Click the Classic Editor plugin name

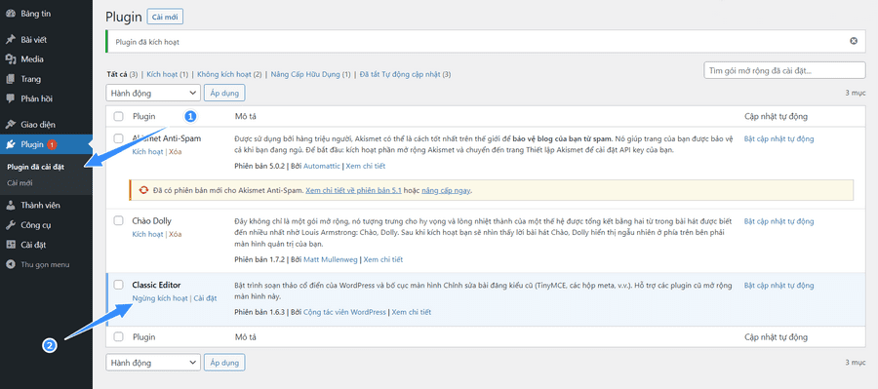click(x=156, y=285)
